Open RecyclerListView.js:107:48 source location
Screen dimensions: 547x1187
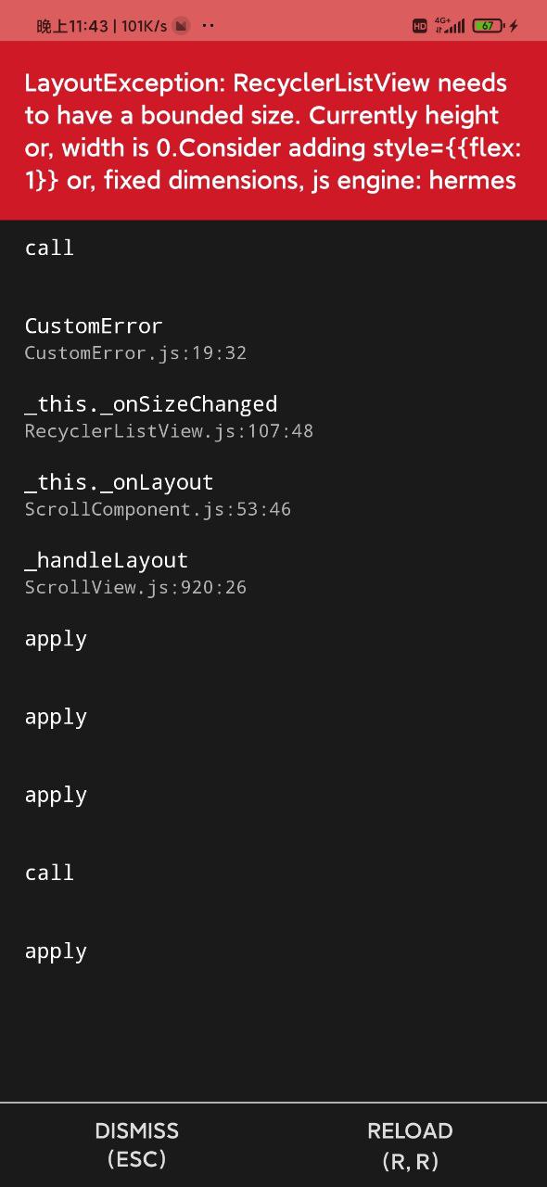point(169,430)
